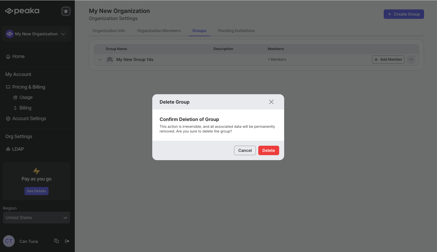The image size is (437, 252).
Task: Confirm deletion with the Delete button
Action: [x=268, y=150]
